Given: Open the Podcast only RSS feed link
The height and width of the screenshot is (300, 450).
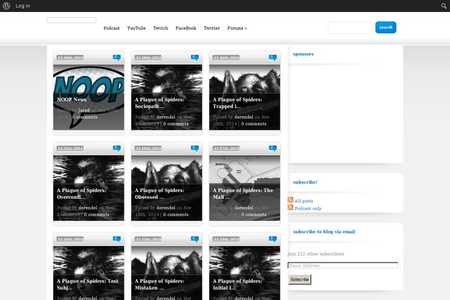Looking at the screenshot, I should pos(308,208).
